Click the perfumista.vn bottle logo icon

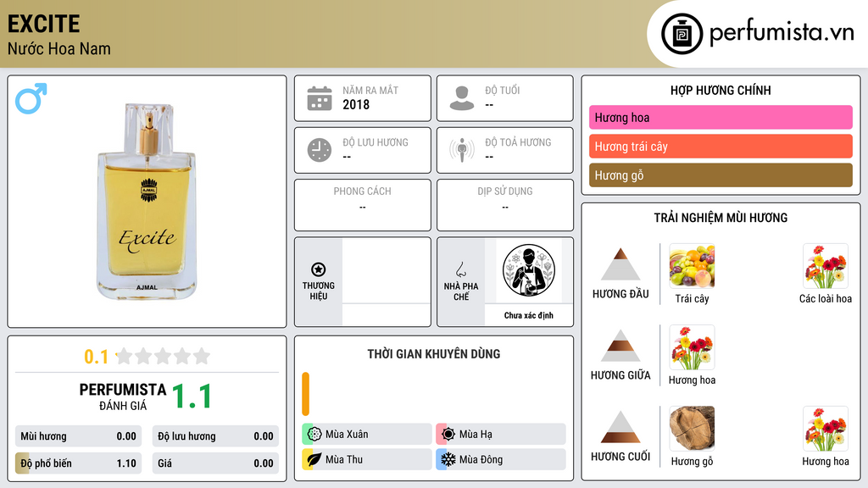pos(682,34)
